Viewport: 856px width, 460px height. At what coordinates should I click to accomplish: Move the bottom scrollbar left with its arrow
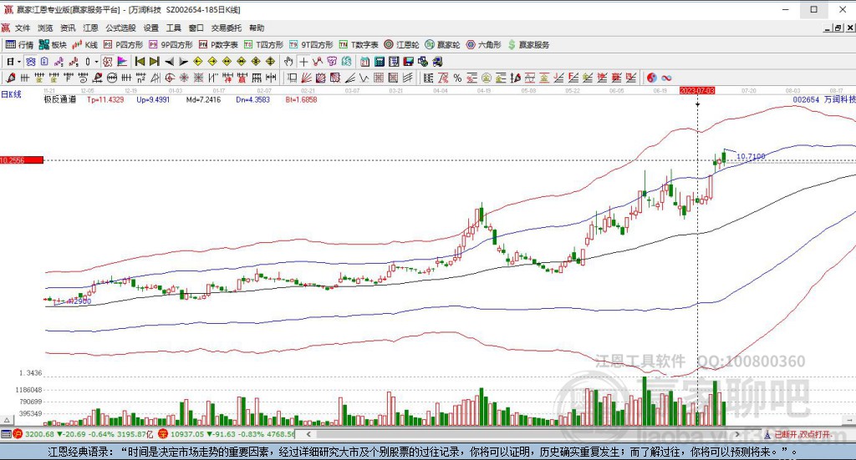pos(308,434)
